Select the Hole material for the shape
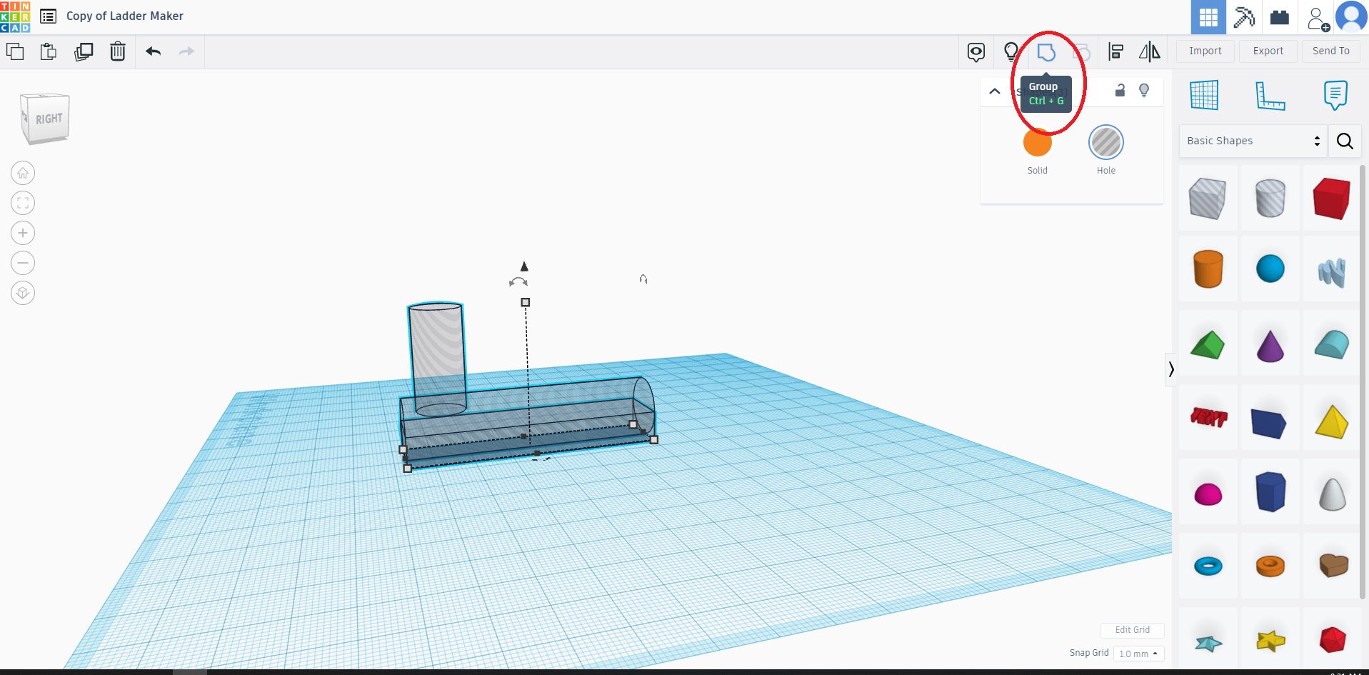Viewport: 1369px width, 675px height. click(1106, 142)
